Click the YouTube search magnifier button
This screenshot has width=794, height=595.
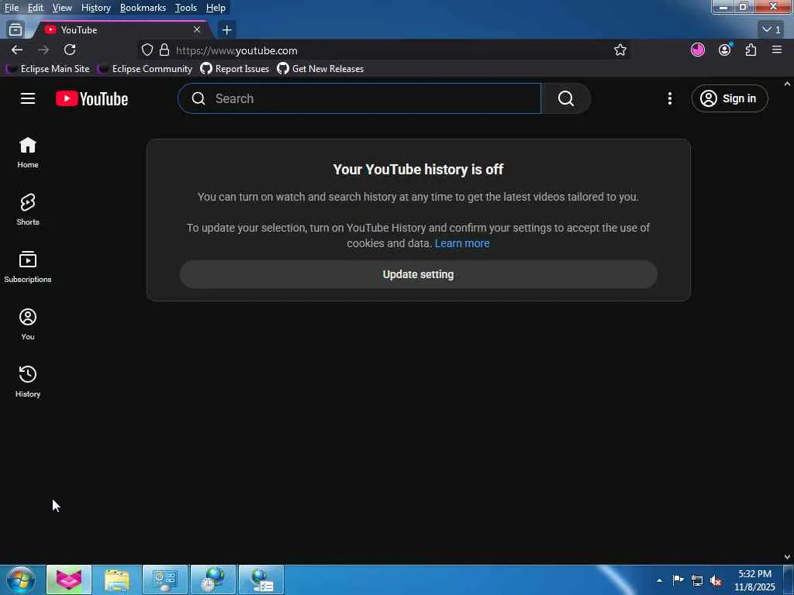[565, 98]
